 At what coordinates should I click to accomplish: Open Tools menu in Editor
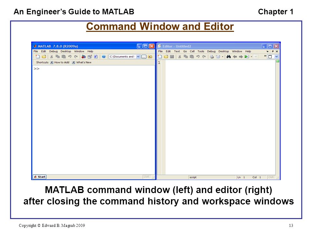[201, 51]
